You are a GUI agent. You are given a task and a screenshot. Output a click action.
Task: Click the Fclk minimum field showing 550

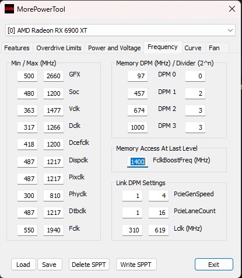(27, 230)
